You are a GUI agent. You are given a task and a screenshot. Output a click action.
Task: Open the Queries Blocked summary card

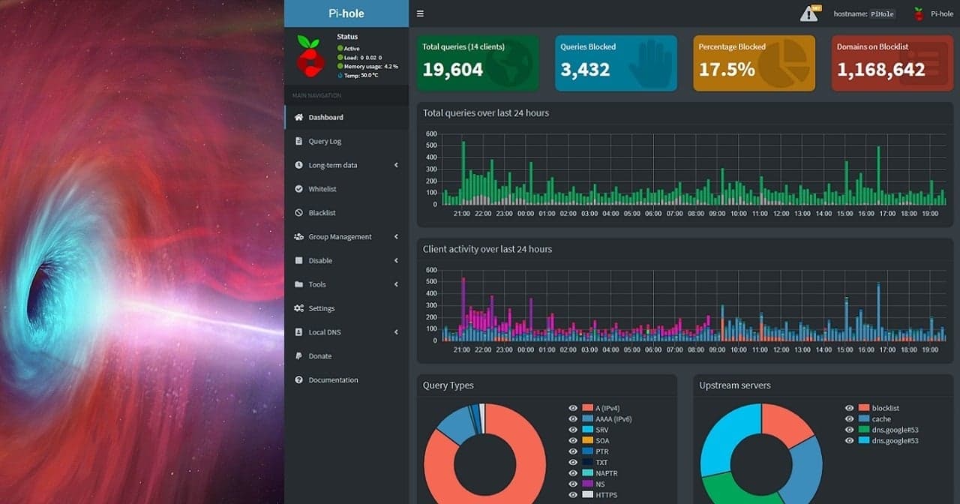click(615, 63)
